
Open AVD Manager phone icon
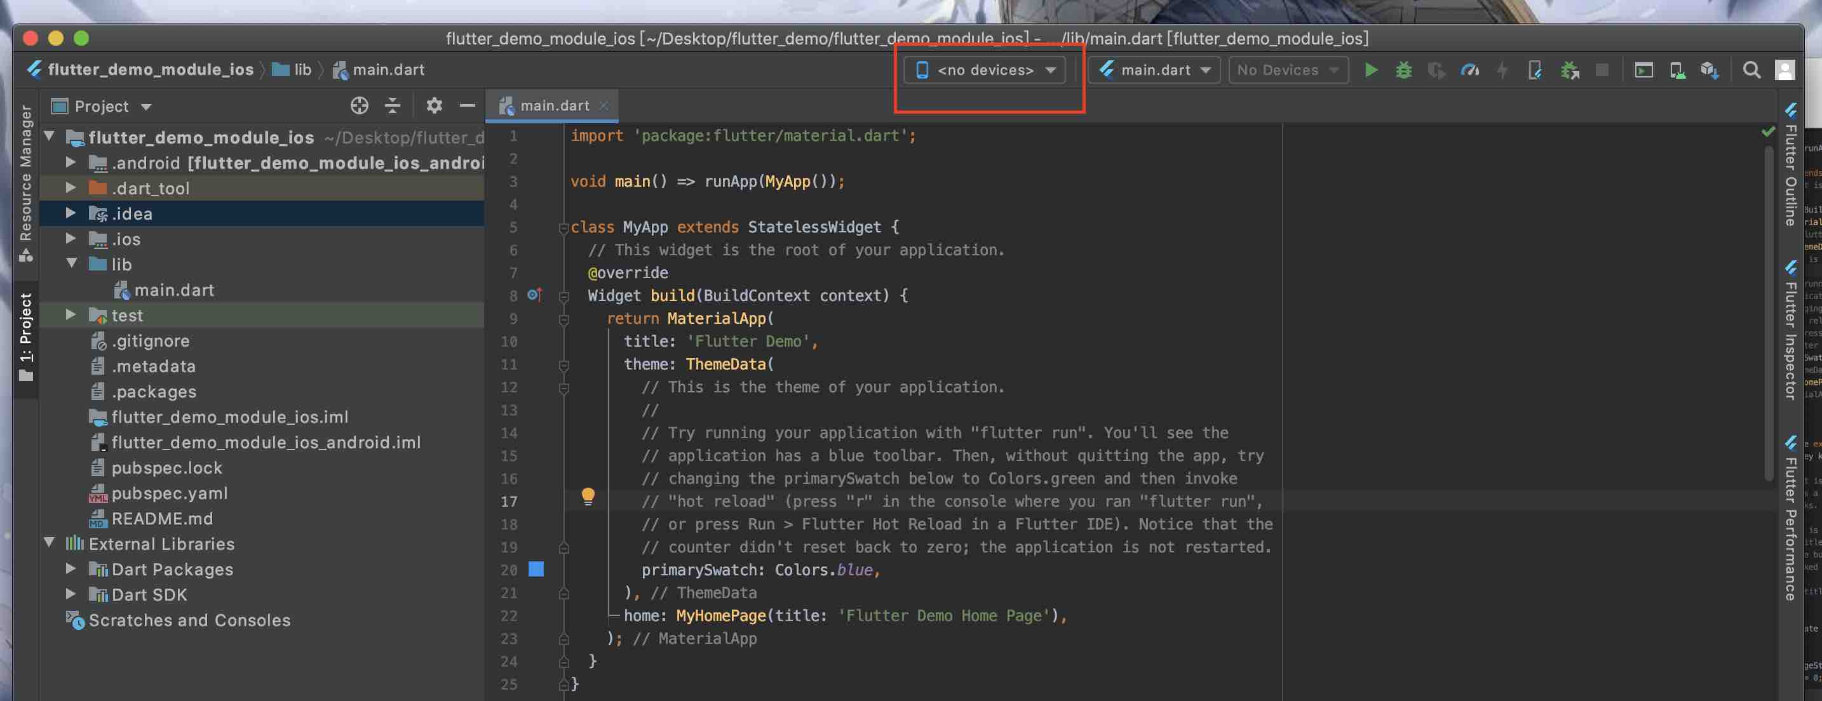(x=1677, y=70)
